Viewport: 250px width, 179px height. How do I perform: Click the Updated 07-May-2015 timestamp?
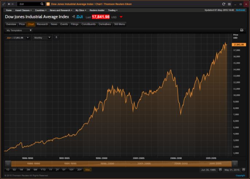pyautogui.click(x=219, y=10)
